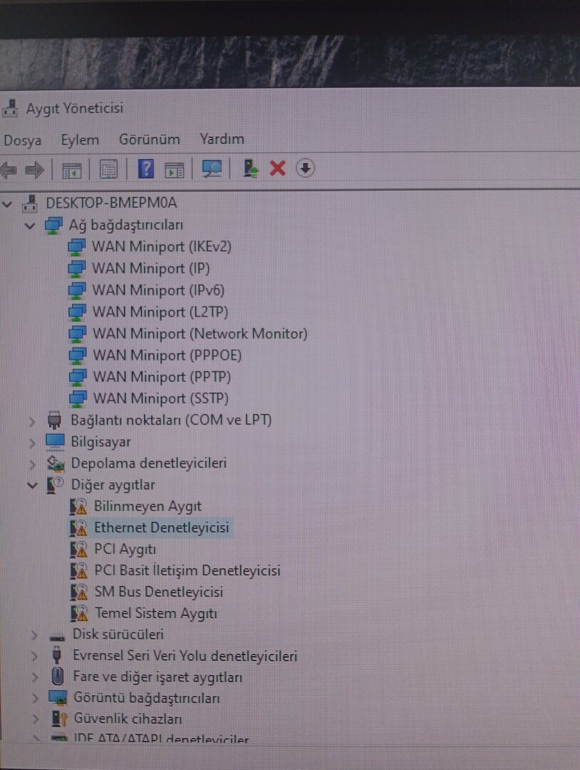Click the red X uninstall device icon
Viewport: 580px width, 770px height.
coord(278,168)
